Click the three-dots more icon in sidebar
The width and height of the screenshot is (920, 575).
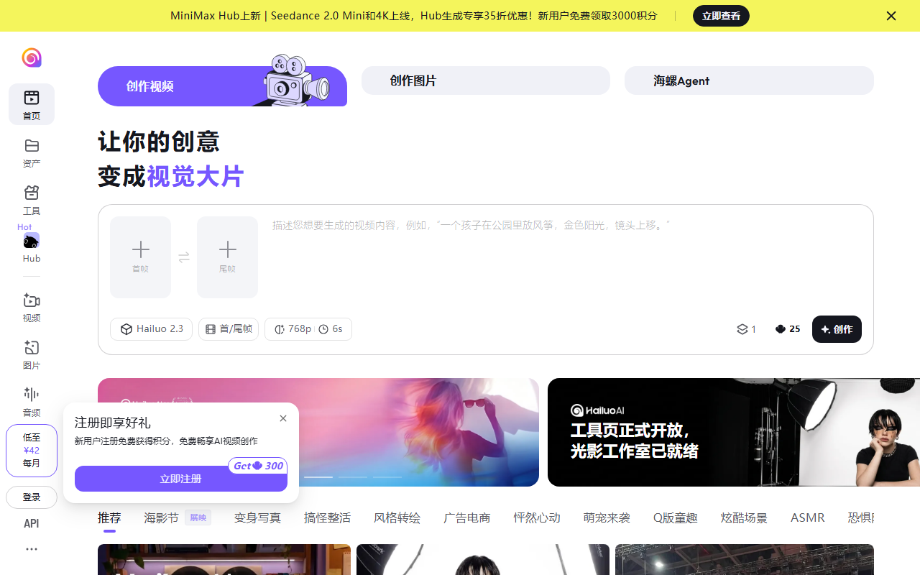point(32,549)
